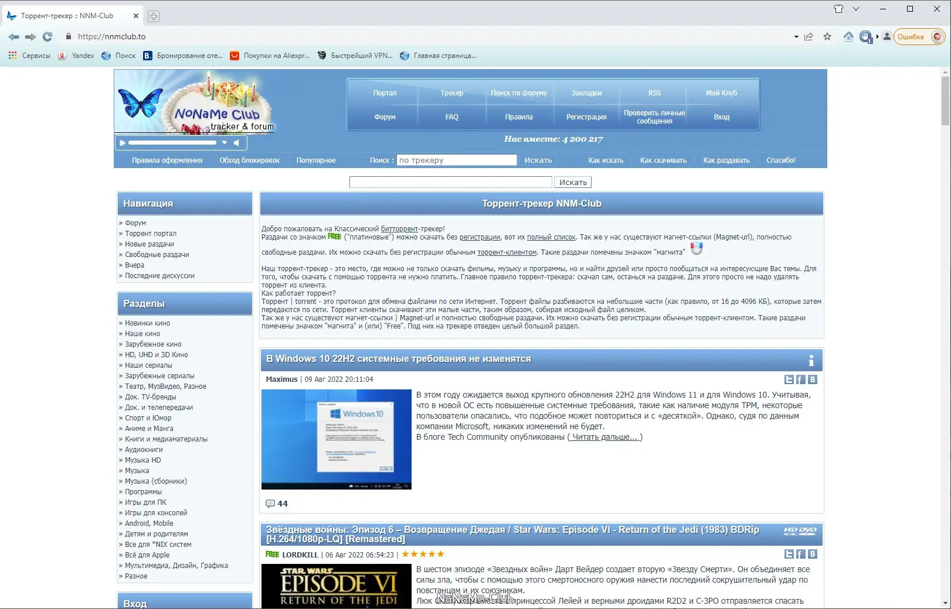Open the Поиск bookmark
This screenshot has height=609, width=951.
tap(118, 56)
